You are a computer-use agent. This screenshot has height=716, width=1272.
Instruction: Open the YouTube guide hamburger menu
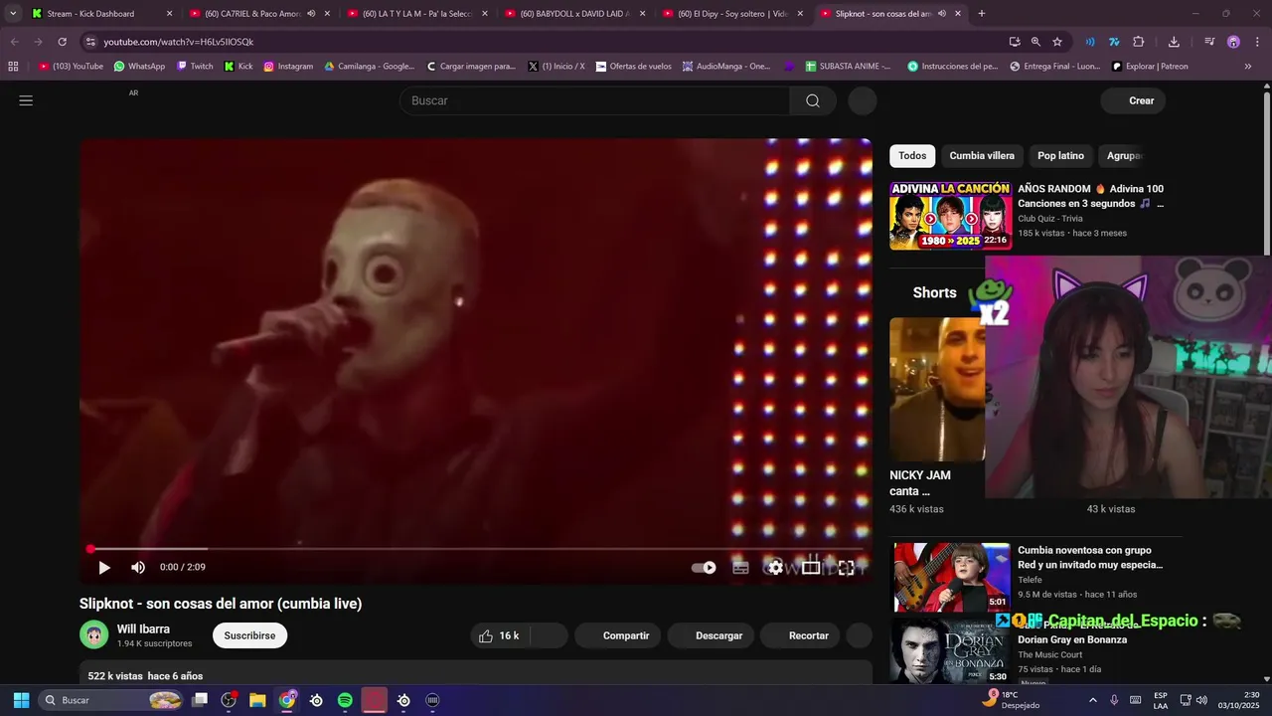click(x=26, y=100)
